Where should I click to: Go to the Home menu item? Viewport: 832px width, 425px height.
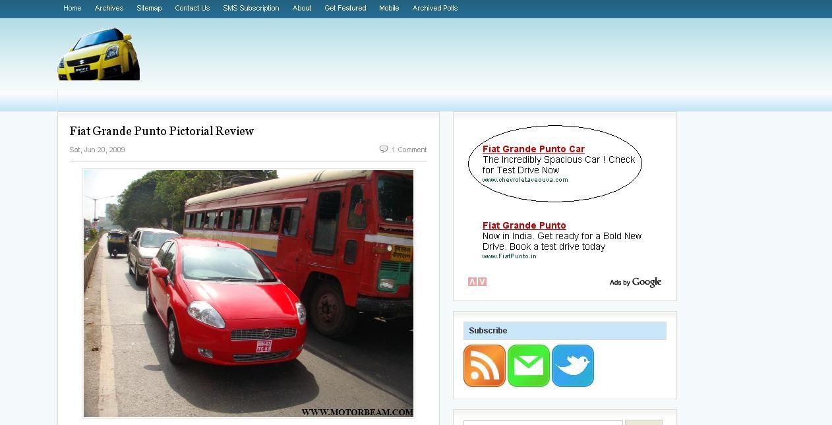pyautogui.click(x=73, y=8)
